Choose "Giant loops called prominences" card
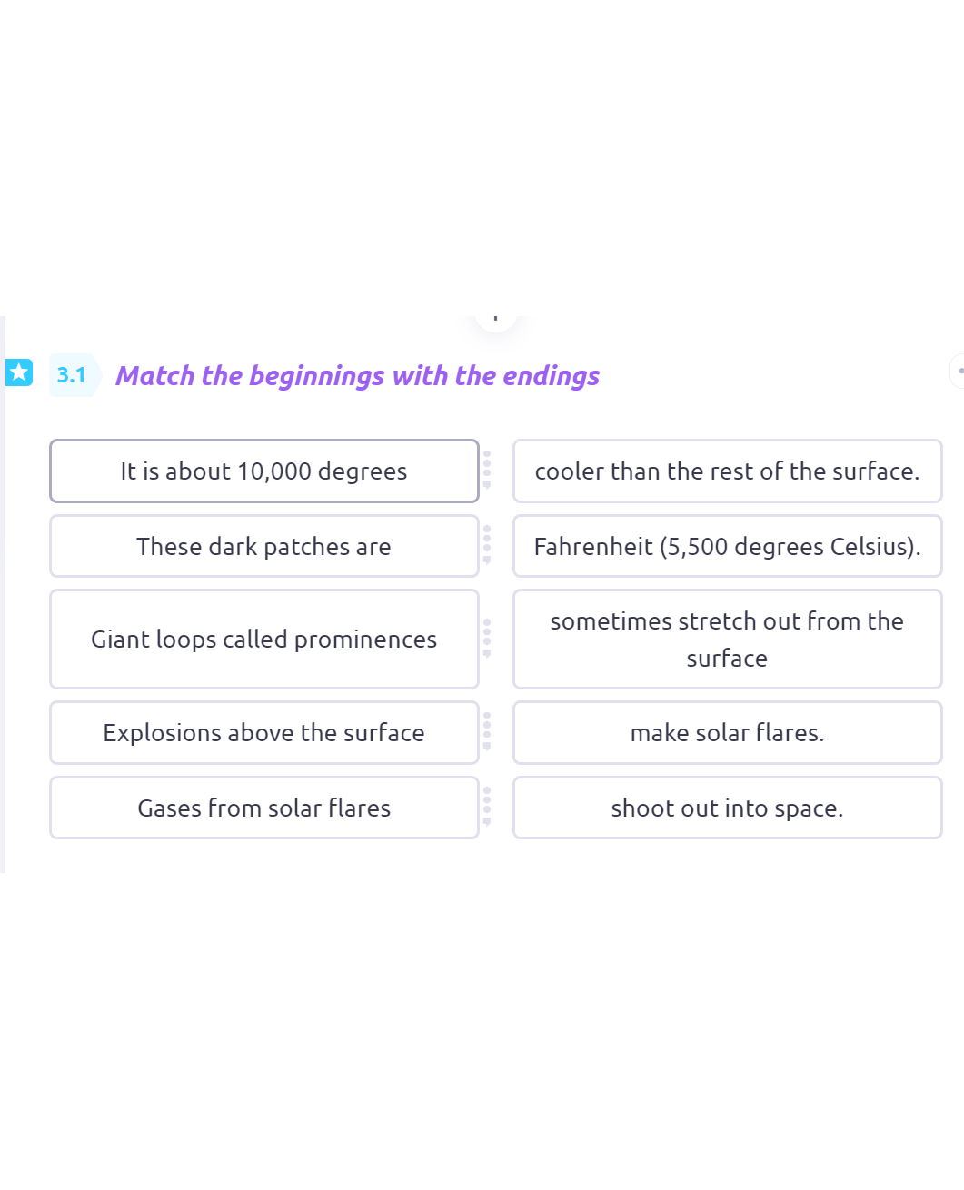Screen dimensions: 964x1190 tap(264, 640)
